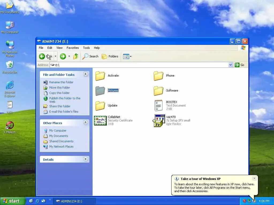Close the Windows XP tour balloon
The height and width of the screenshot is (205, 274).
(254, 178)
